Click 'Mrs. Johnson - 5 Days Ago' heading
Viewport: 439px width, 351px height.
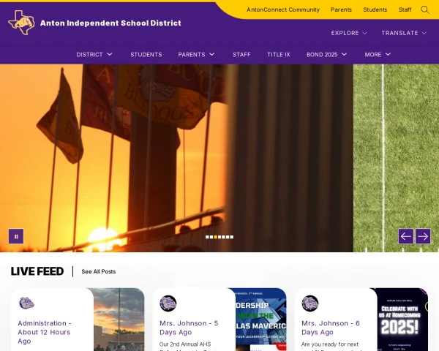(189, 328)
